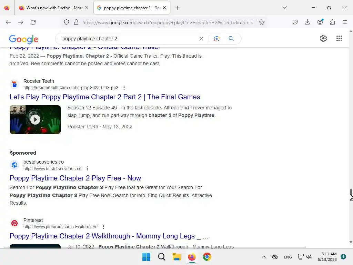Open Let's Play Poppy Playtime Chapter 2 link
This screenshot has width=353, height=265.
pos(105,97)
